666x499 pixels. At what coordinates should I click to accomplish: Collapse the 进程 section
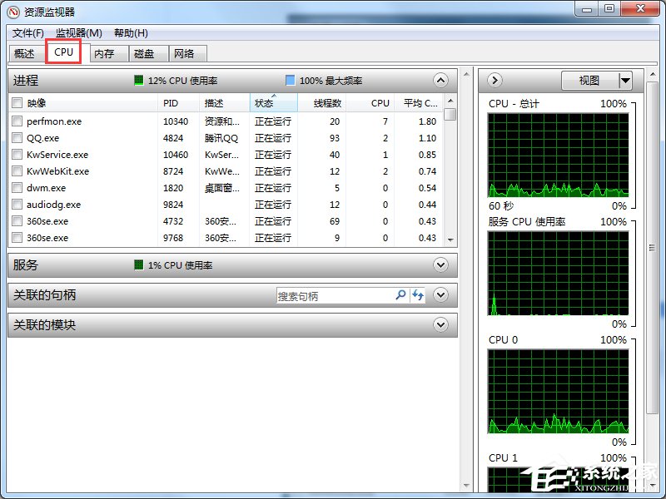pos(440,81)
